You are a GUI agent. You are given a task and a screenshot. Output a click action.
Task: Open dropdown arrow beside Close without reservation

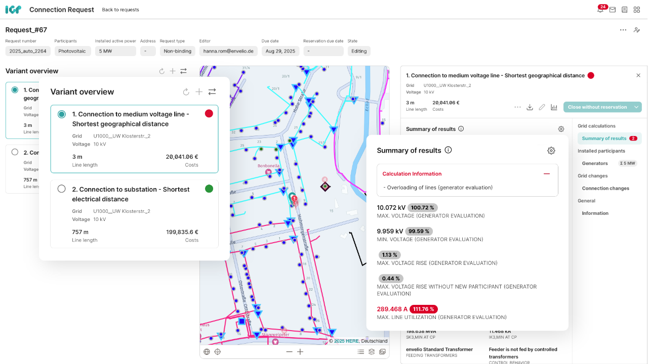637,107
